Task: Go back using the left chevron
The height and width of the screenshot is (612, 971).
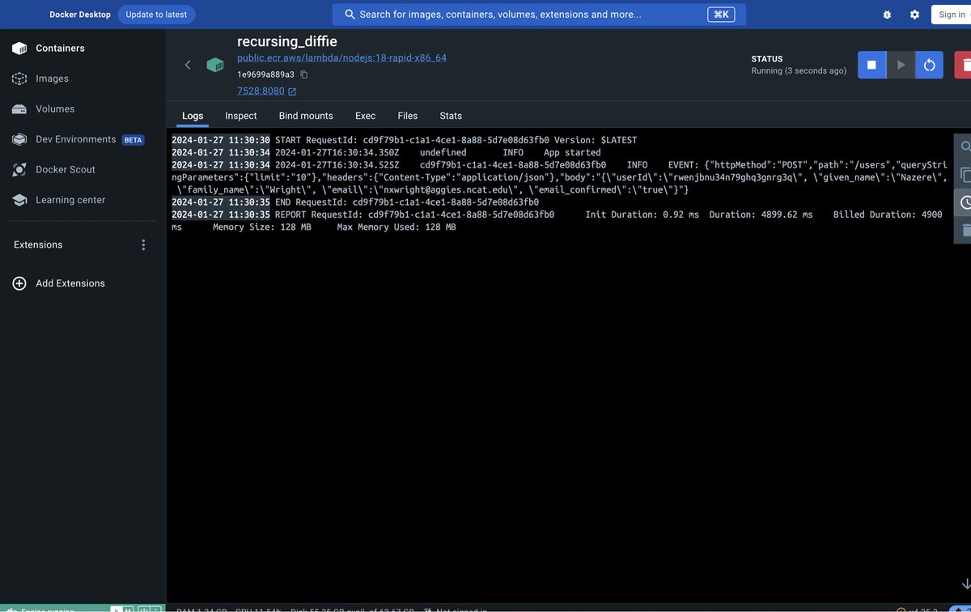Action: click(188, 65)
